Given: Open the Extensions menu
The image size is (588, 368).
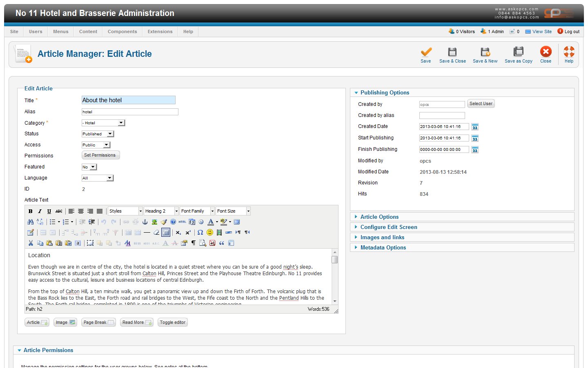Looking at the screenshot, I should coord(160,31).
